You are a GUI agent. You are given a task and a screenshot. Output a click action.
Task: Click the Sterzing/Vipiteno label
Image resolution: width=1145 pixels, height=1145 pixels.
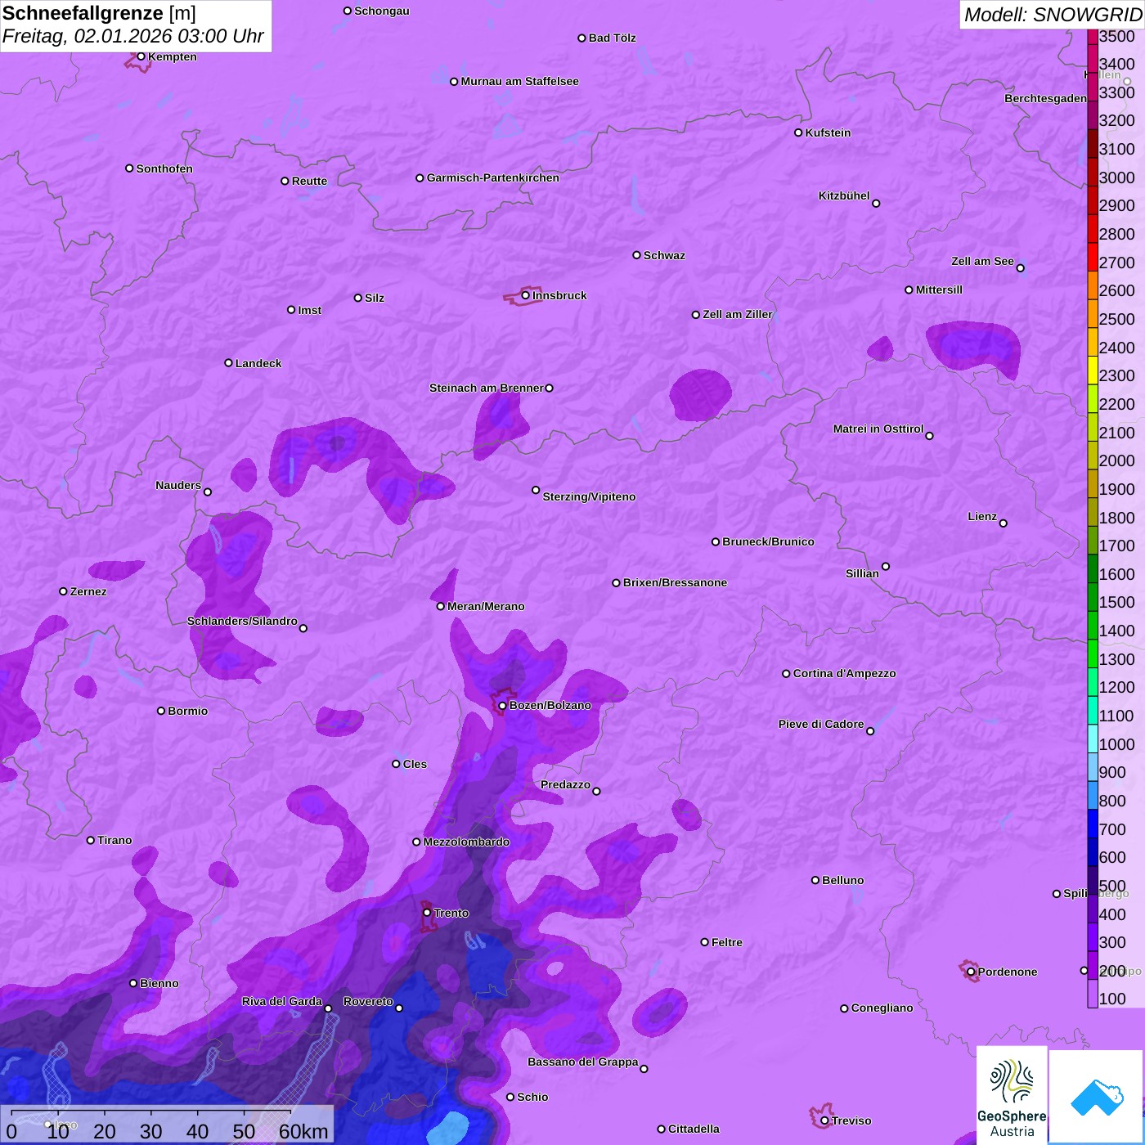click(589, 496)
